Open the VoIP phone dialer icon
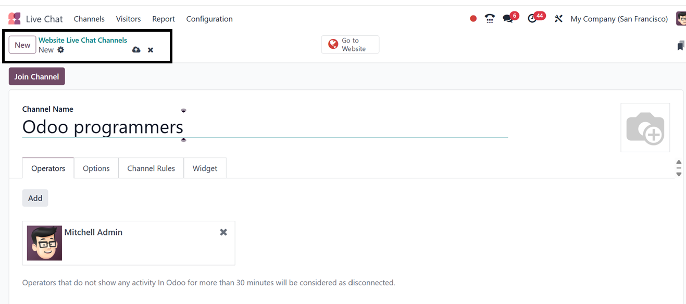 490,19
